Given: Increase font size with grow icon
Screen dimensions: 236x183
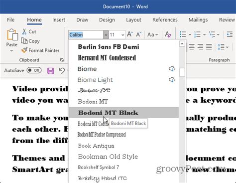Looking at the screenshot, I should click(130, 34).
